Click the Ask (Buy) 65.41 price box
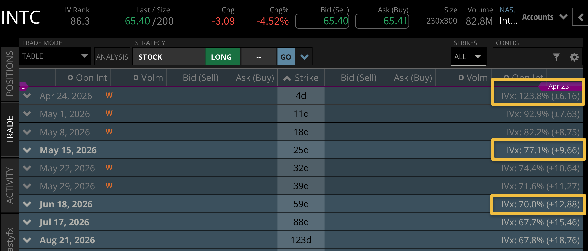The width and height of the screenshot is (588, 251). pos(382,21)
